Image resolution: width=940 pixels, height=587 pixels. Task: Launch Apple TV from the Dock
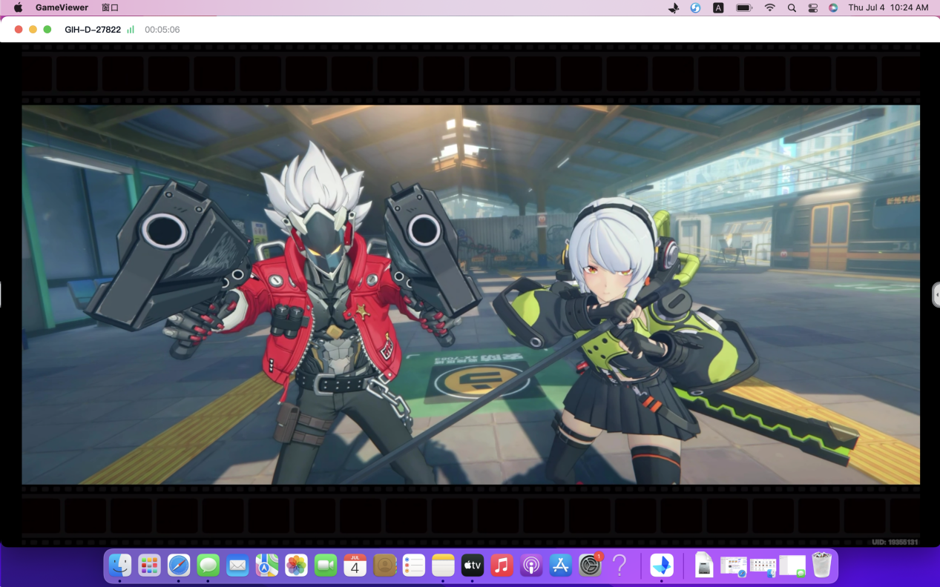coord(473,566)
